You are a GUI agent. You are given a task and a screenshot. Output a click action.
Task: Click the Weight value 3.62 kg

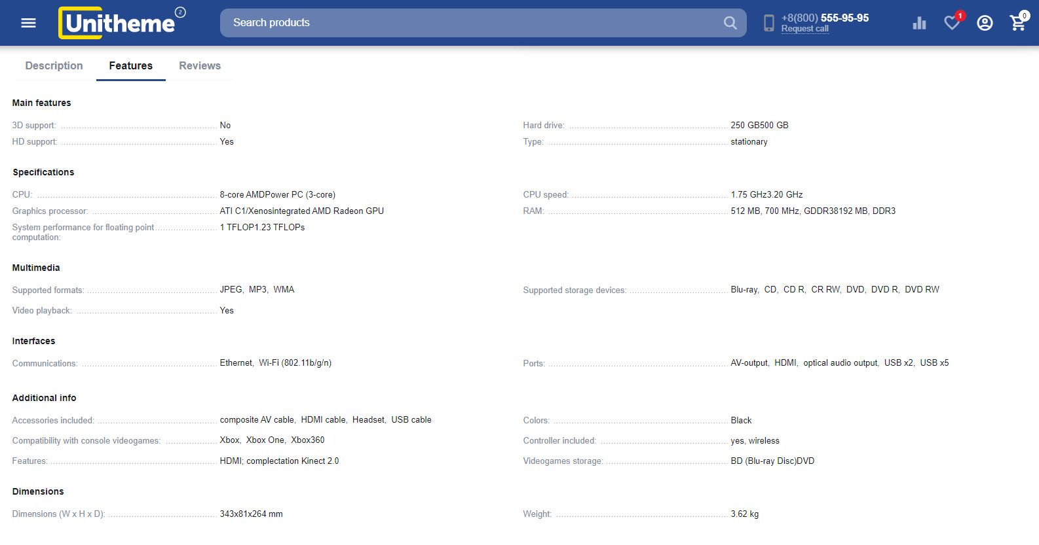click(x=744, y=514)
